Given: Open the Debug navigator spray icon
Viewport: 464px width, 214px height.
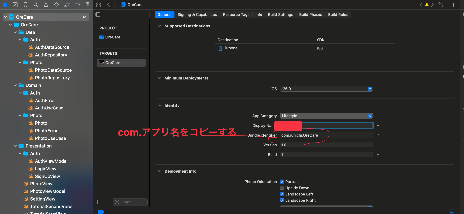Looking at the screenshot, I should [x=67, y=5].
